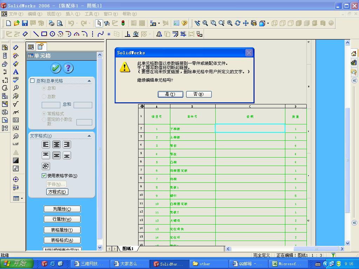Viewport: 359px width, 269px height.
Task: Open the 插入(I) menu
Action: click(x=73, y=14)
